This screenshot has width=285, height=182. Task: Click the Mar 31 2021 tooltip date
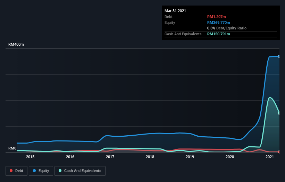175,11
